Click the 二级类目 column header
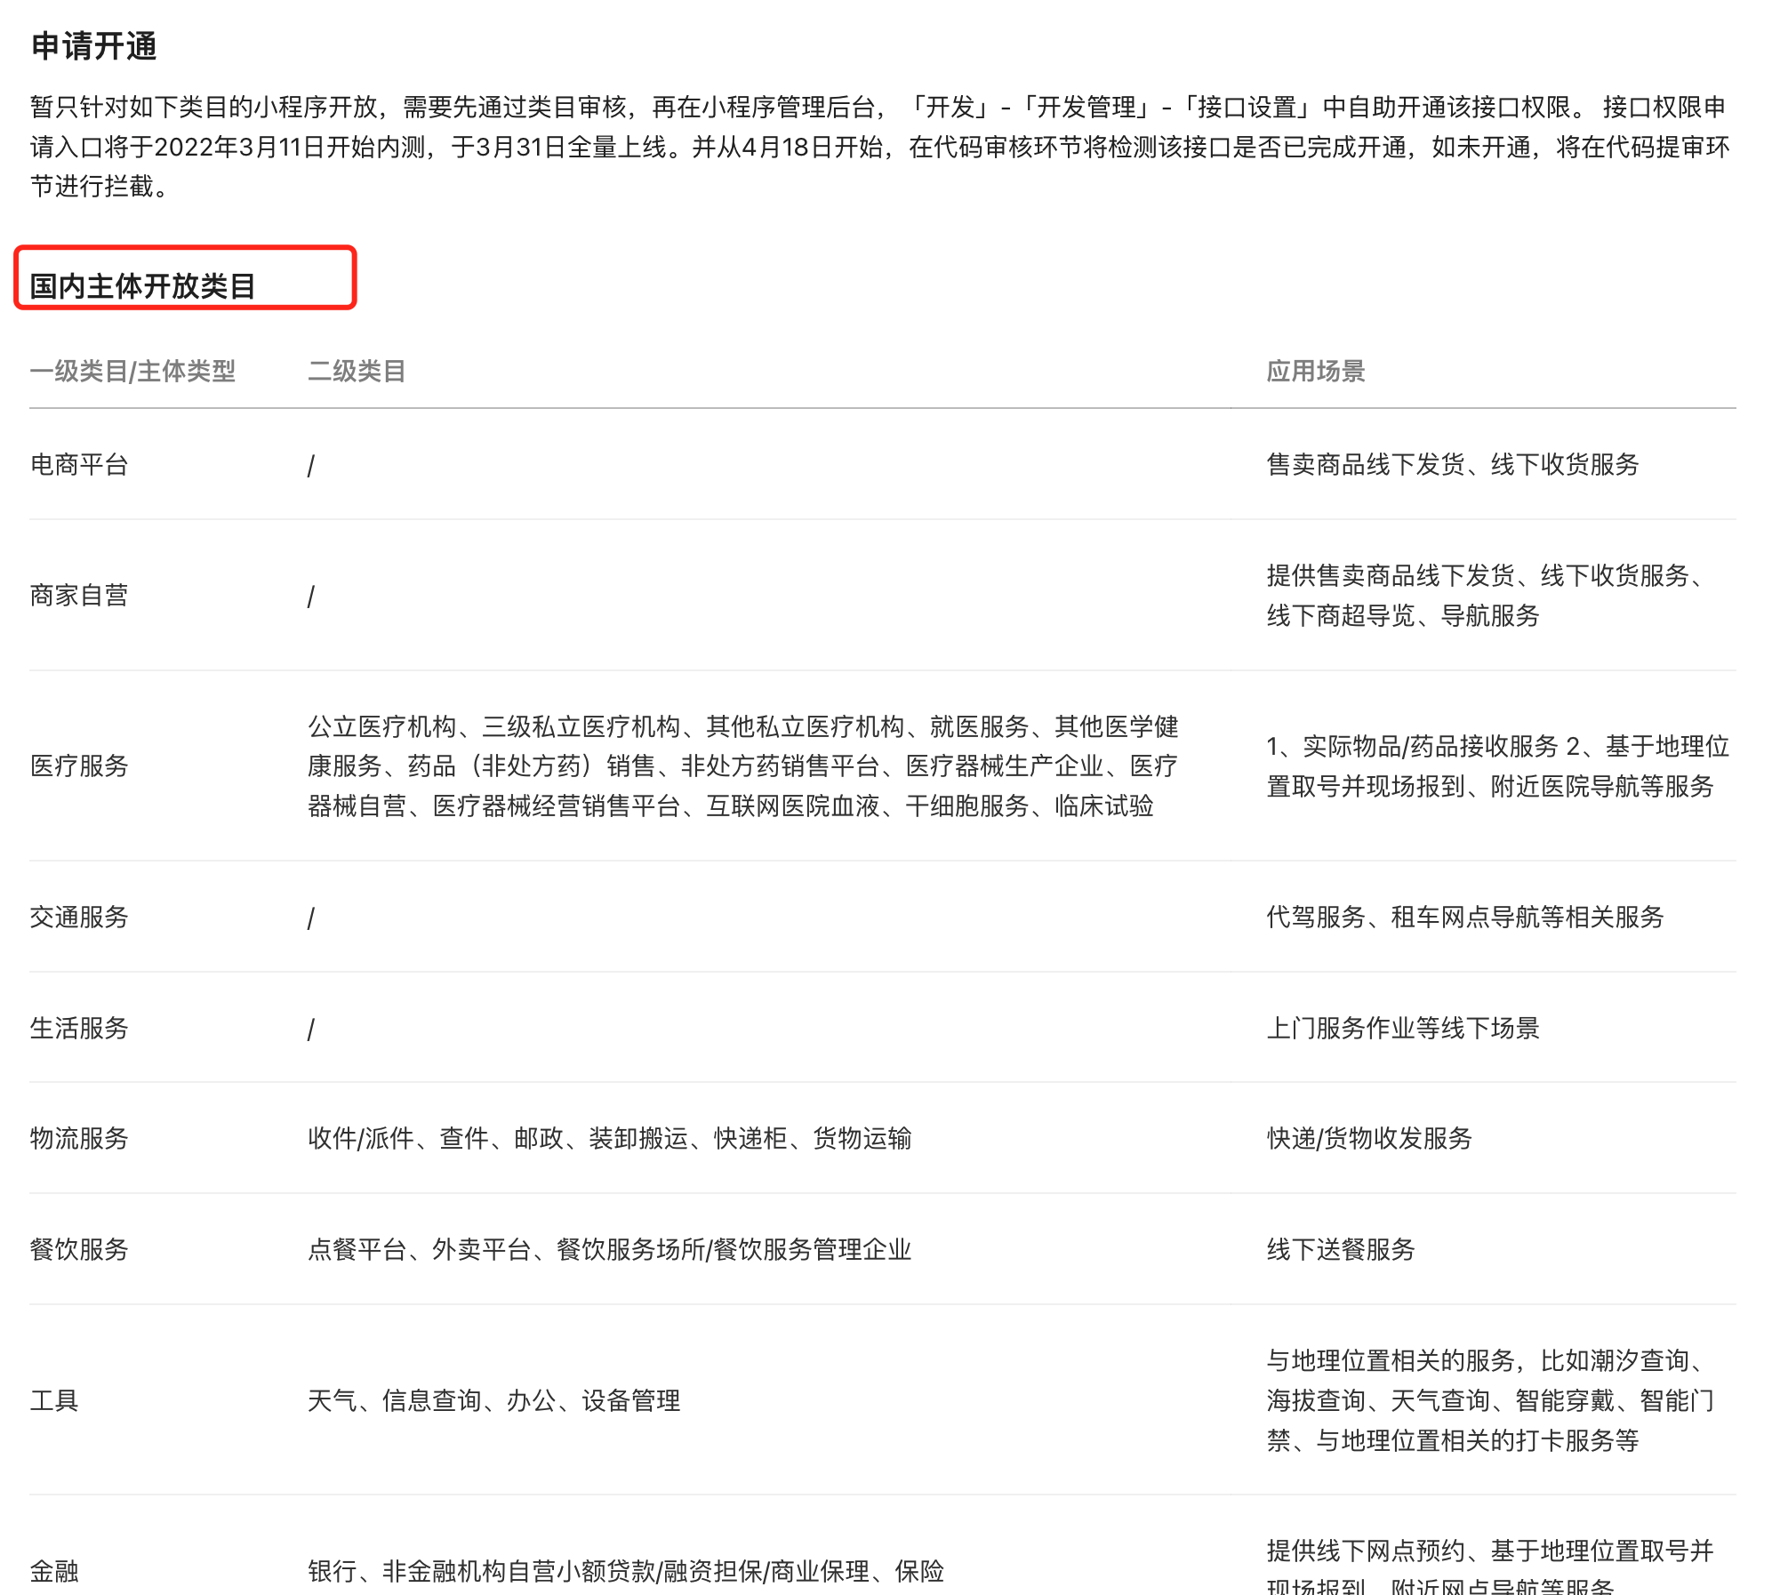The height and width of the screenshot is (1595, 1780). pos(357,372)
